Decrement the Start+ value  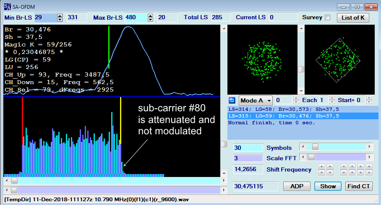pos(369,102)
